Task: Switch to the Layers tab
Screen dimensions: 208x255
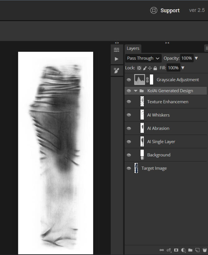Action: pyautogui.click(x=133, y=48)
